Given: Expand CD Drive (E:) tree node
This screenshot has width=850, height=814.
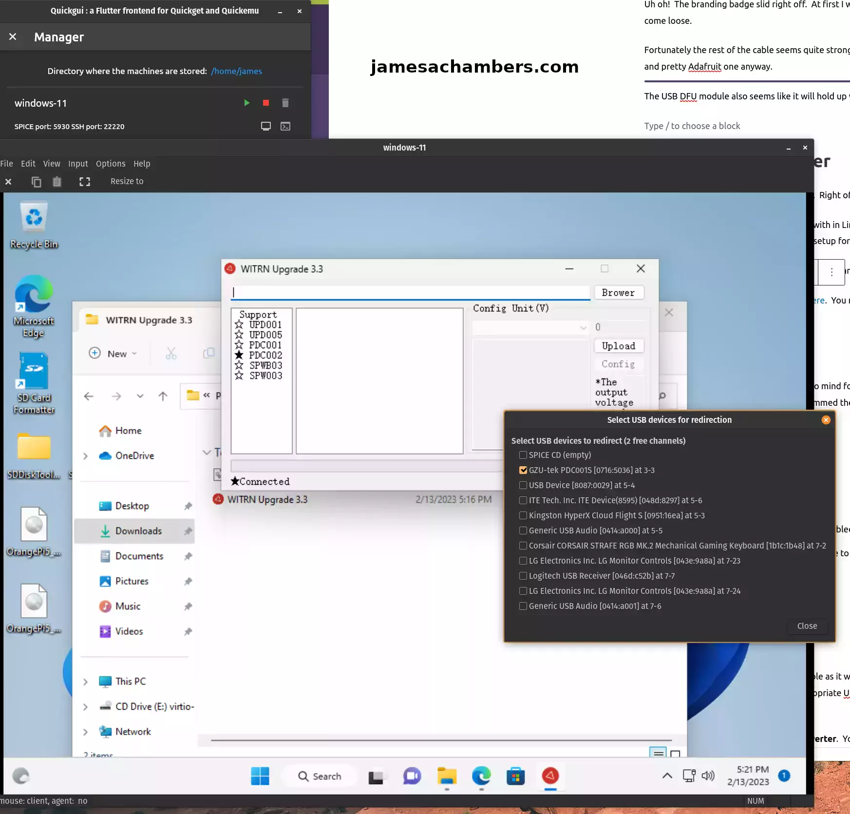Looking at the screenshot, I should point(86,707).
